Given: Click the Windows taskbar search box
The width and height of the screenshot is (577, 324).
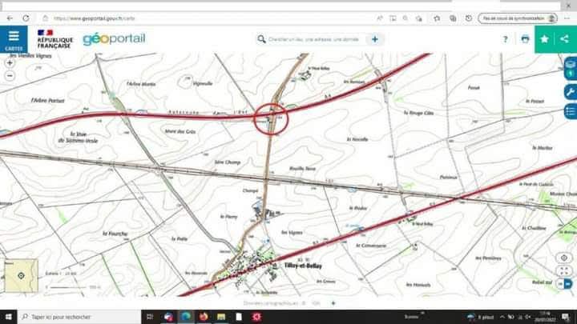Looking at the screenshot, I should 79,317.
